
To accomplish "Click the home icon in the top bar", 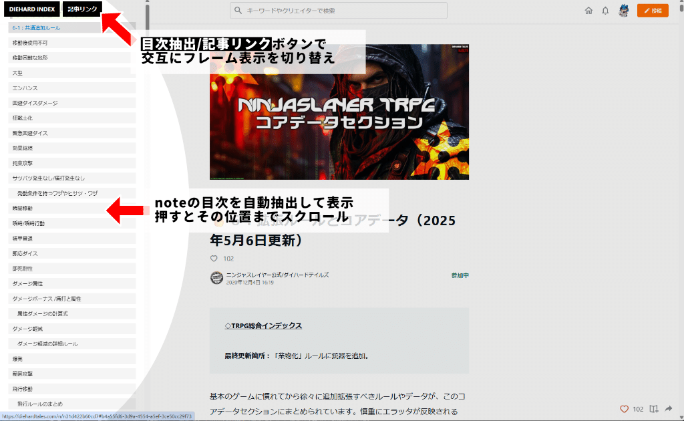I will tap(588, 11).
